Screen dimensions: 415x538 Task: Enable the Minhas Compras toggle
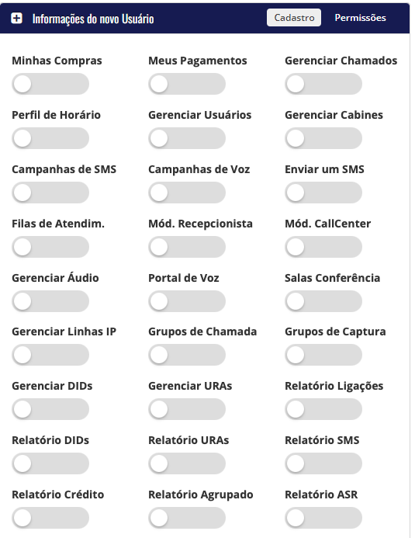50,84
